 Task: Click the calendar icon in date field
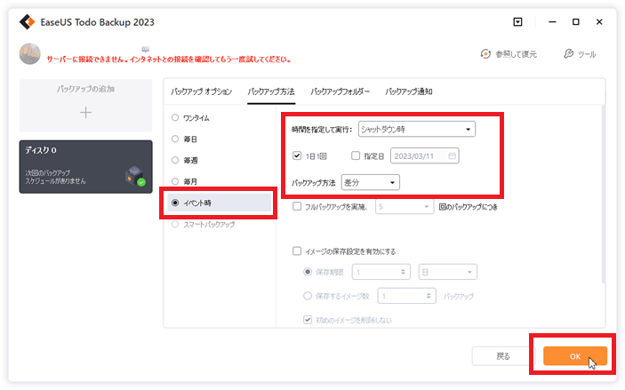[x=453, y=155]
